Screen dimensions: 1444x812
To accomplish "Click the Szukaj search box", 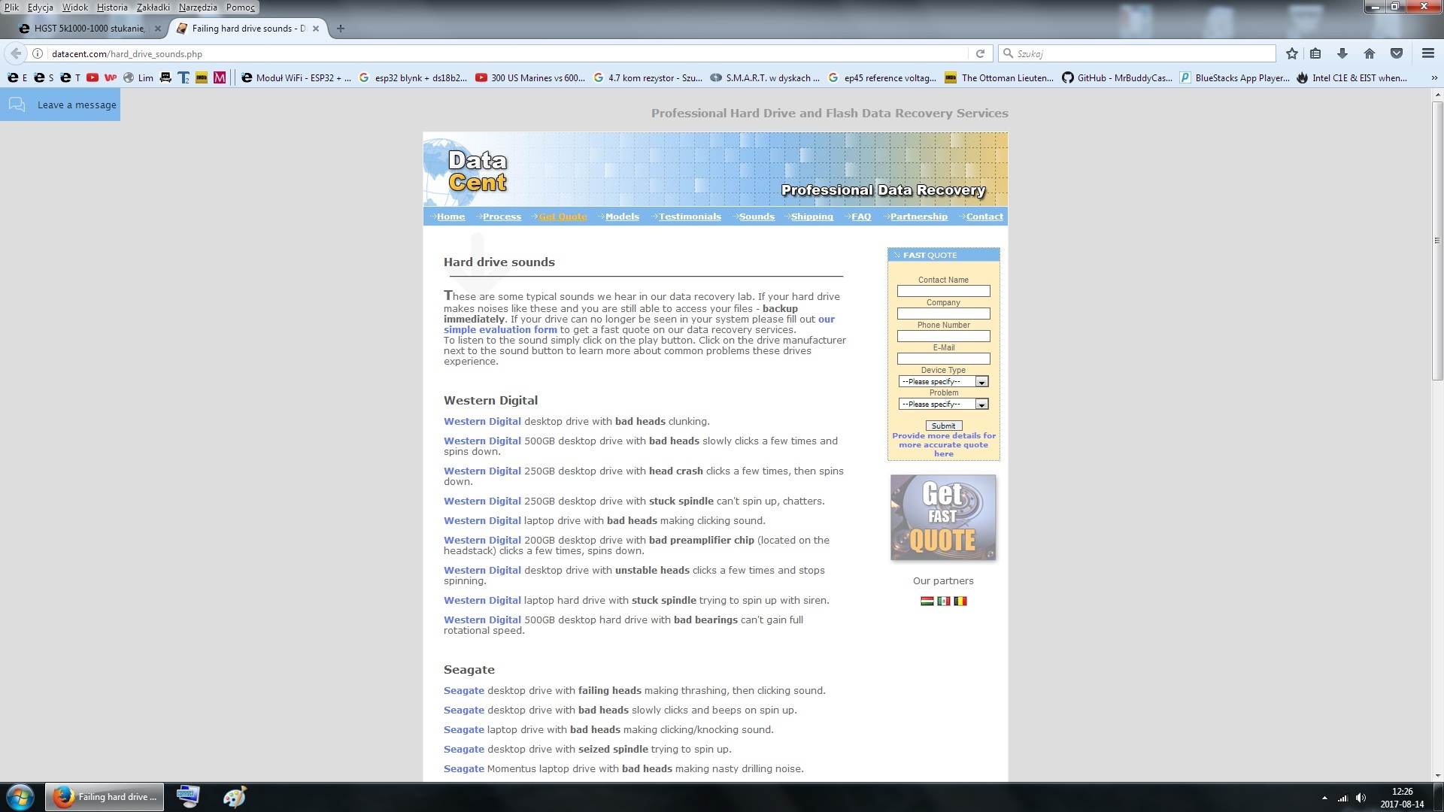I will coord(1137,53).
